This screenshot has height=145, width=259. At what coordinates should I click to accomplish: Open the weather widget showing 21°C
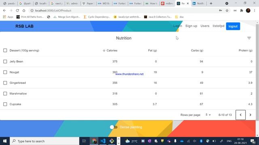pos(131,141)
